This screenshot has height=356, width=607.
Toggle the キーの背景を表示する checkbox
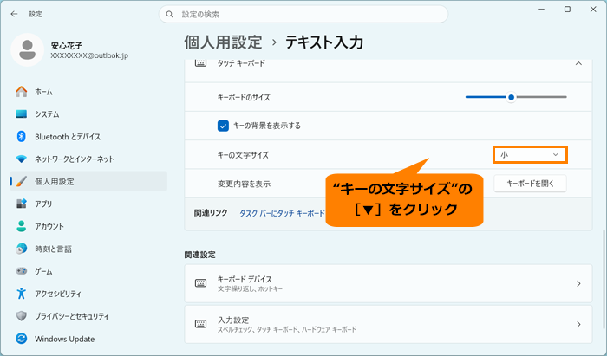point(223,126)
